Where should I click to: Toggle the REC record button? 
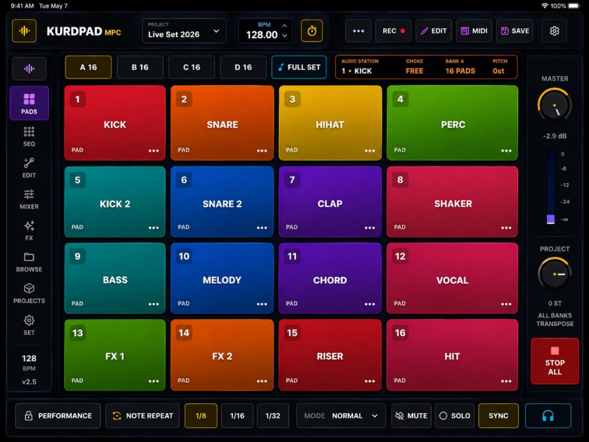coord(394,31)
